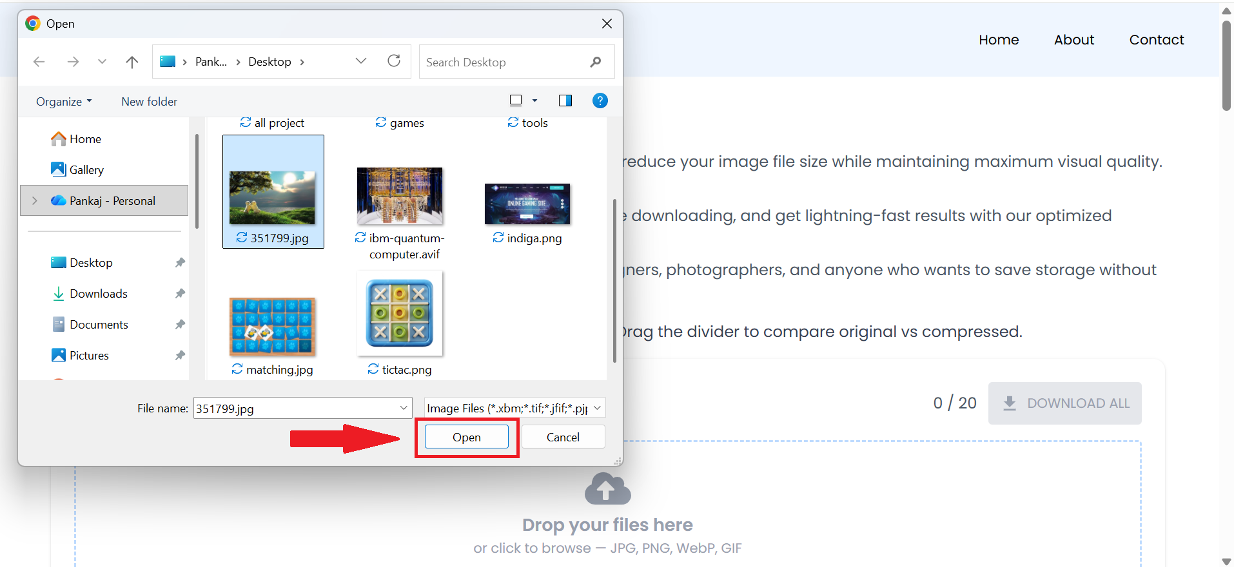Go up one folder level arrow

132,62
